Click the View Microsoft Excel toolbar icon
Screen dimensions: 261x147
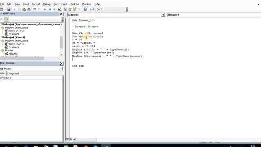(2, 9)
